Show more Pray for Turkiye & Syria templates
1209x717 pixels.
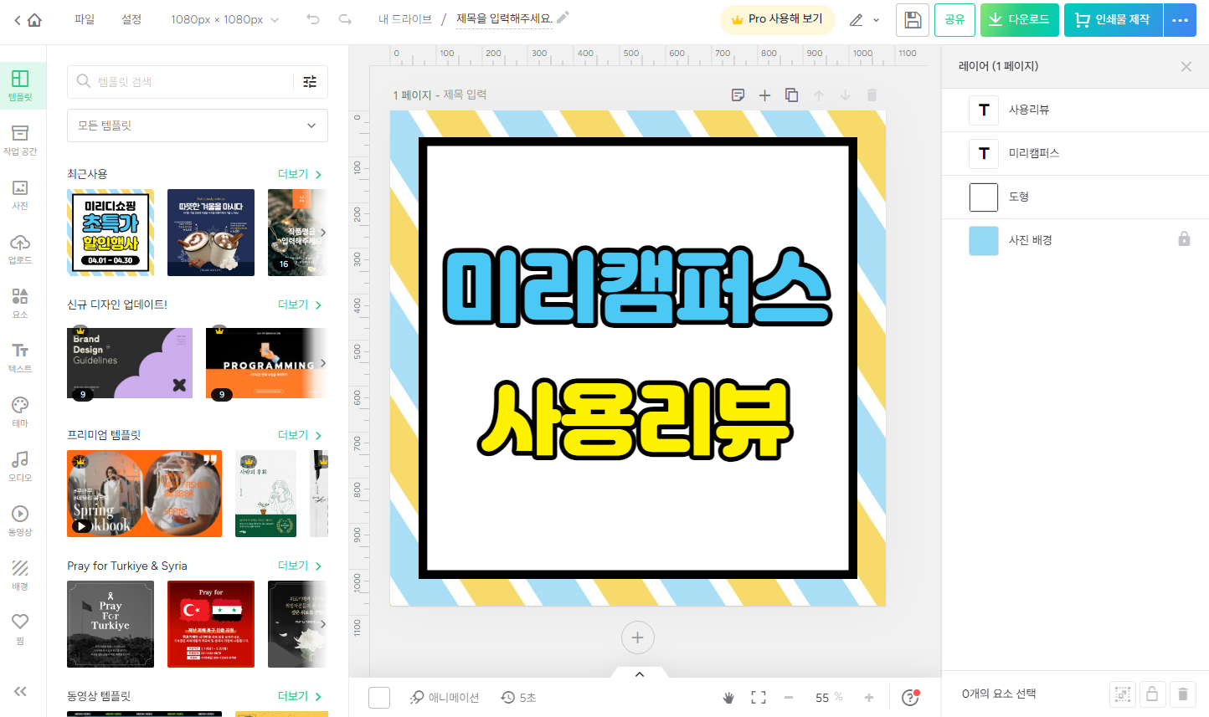tap(300, 566)
